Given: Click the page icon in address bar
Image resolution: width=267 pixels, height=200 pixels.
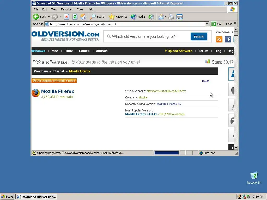Looking at the screenshot, I should tap(47, 24).
